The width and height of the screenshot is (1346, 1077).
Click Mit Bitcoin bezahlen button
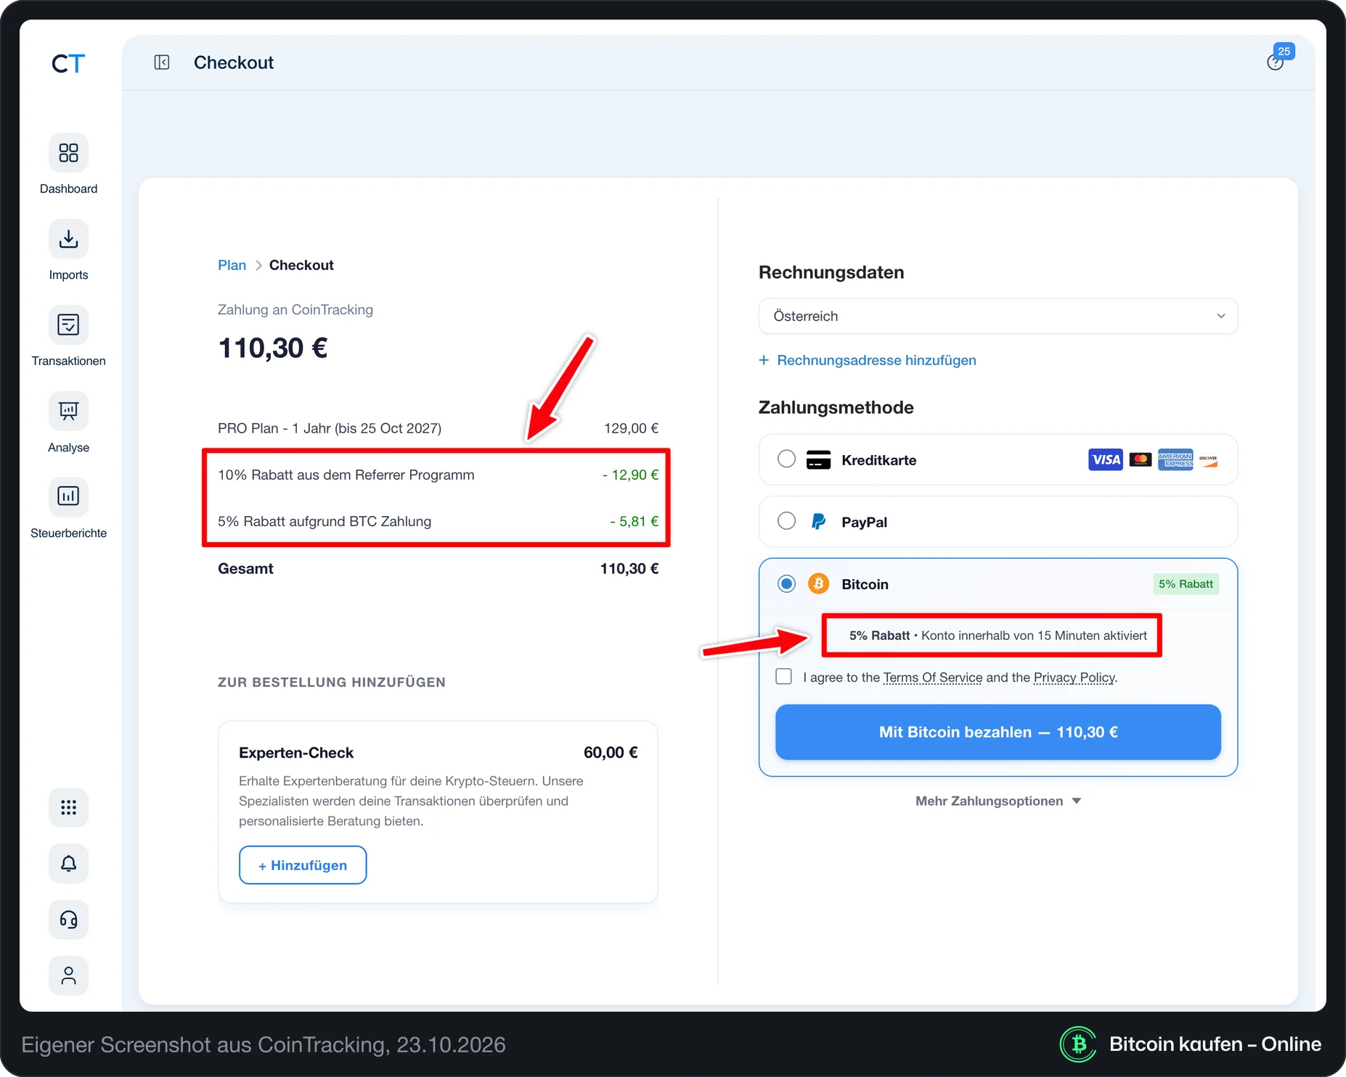(x=998, y=732)
